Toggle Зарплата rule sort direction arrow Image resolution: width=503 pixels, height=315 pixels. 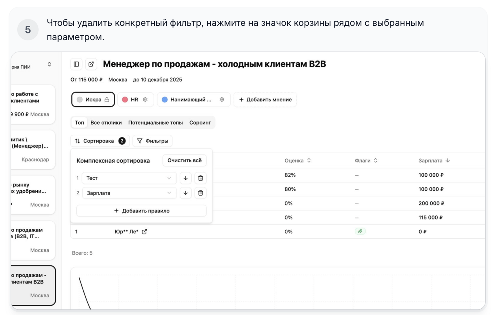coord(186,193)
